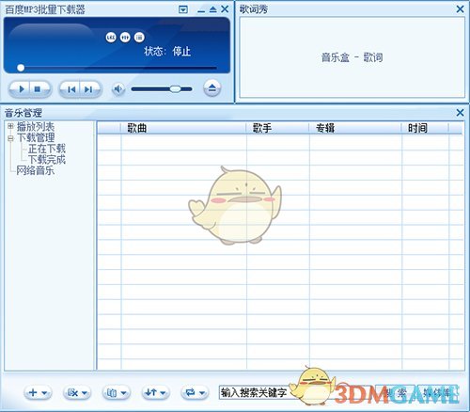
Task: Open the copy/file dropdown button
Action: click(x=116, y=392)
